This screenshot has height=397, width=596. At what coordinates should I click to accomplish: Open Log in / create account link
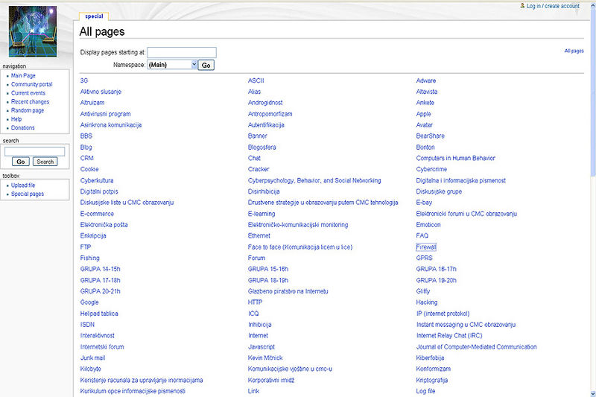(553, 6)
